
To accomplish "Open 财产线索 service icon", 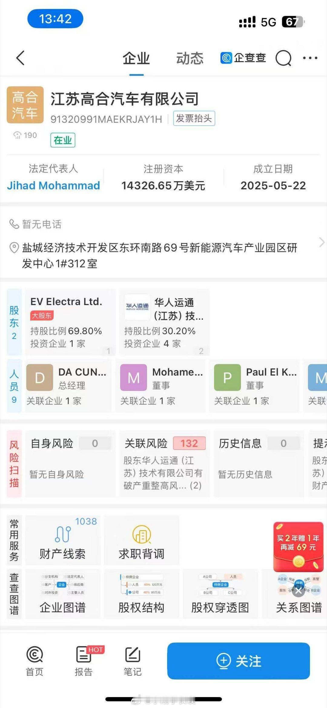I will pyautogui.click(x=63, y=540).
